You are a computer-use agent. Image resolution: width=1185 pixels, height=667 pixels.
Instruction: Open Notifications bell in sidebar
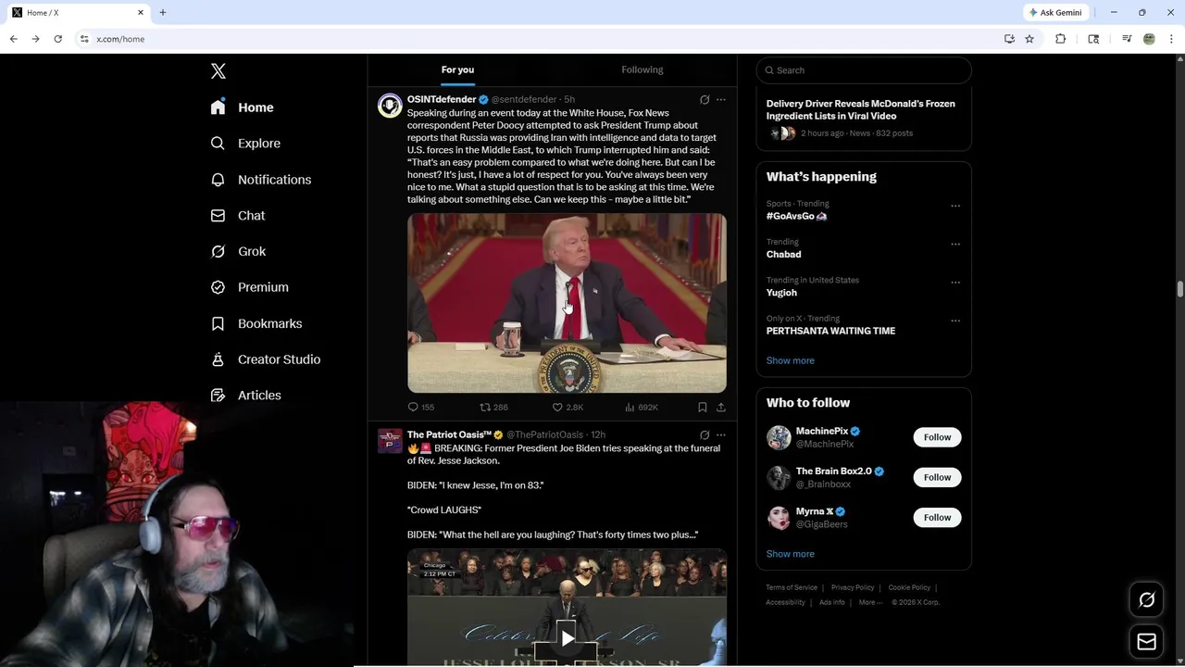(218, 180)
